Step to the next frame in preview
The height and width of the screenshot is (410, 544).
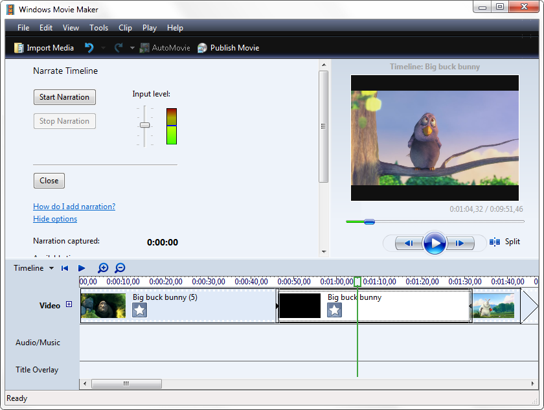[460, 243]
